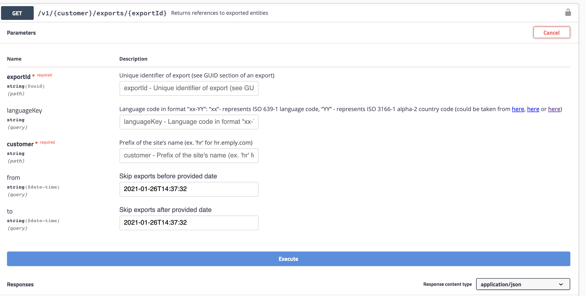
Task: Click the Execute button
Action: point(288,259)
